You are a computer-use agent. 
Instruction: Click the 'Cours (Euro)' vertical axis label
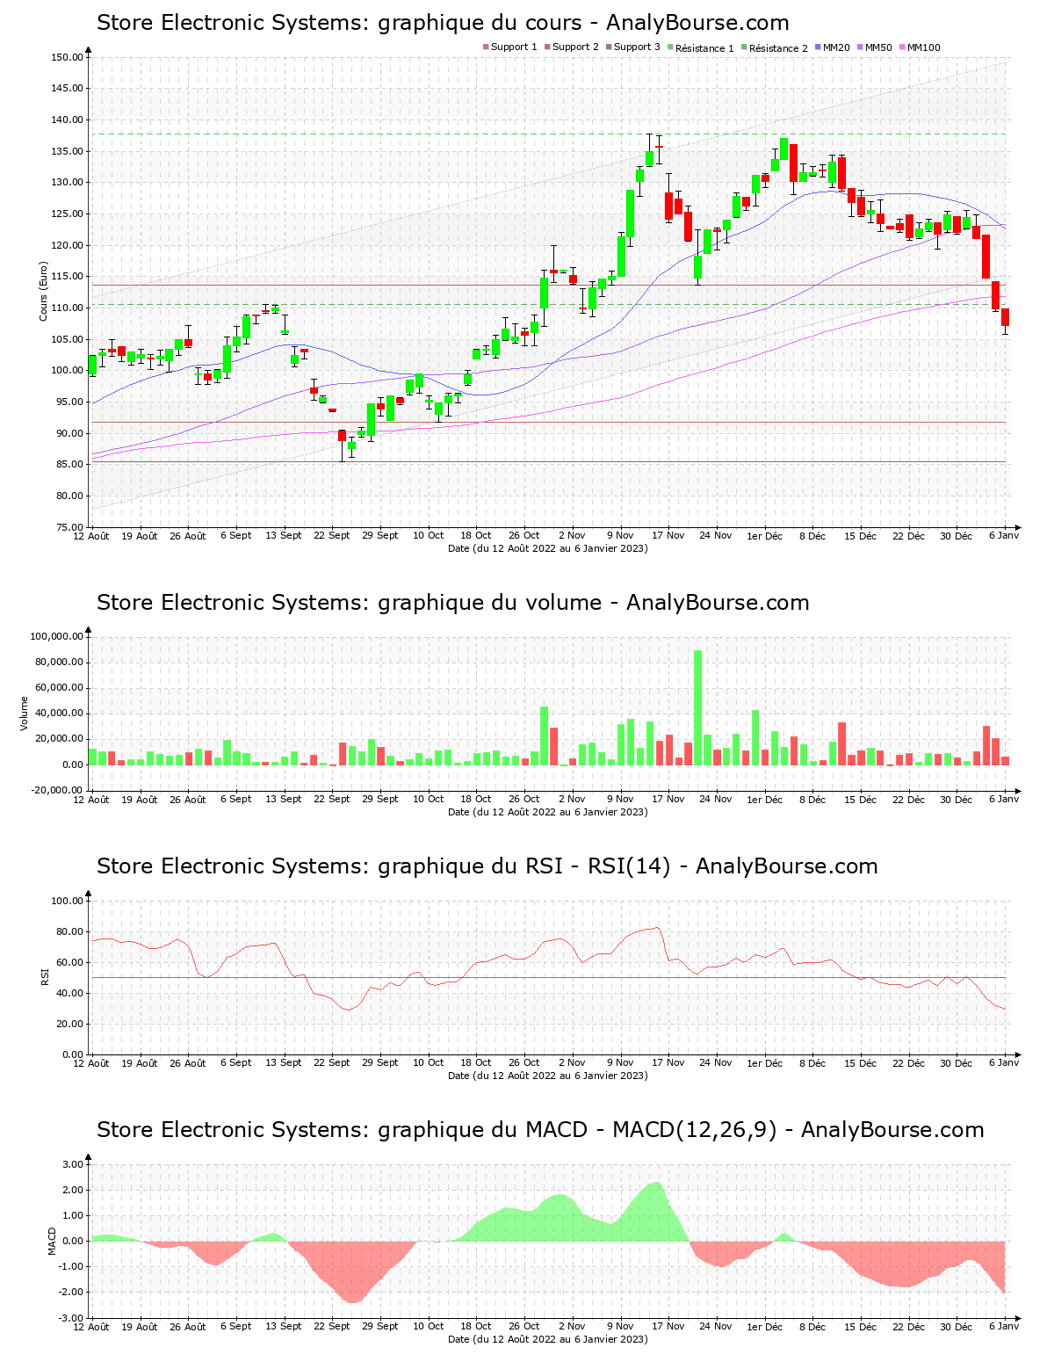click(x=43, y=291)
